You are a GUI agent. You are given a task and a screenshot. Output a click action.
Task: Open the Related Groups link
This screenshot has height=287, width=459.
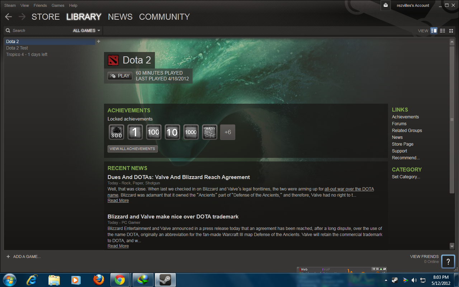click(407, 131)
